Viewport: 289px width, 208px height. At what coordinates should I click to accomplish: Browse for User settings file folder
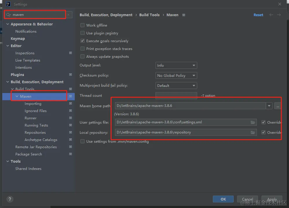click(253, 122)
